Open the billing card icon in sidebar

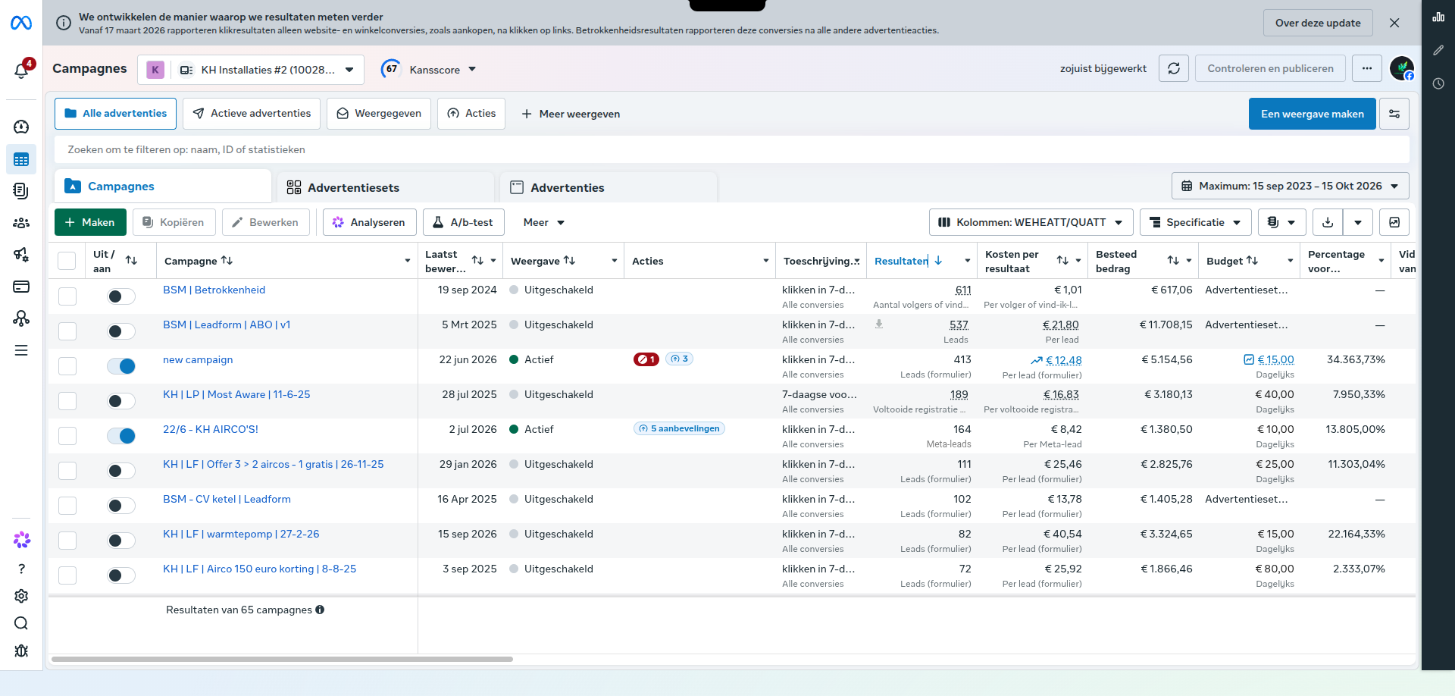[21, 287]
